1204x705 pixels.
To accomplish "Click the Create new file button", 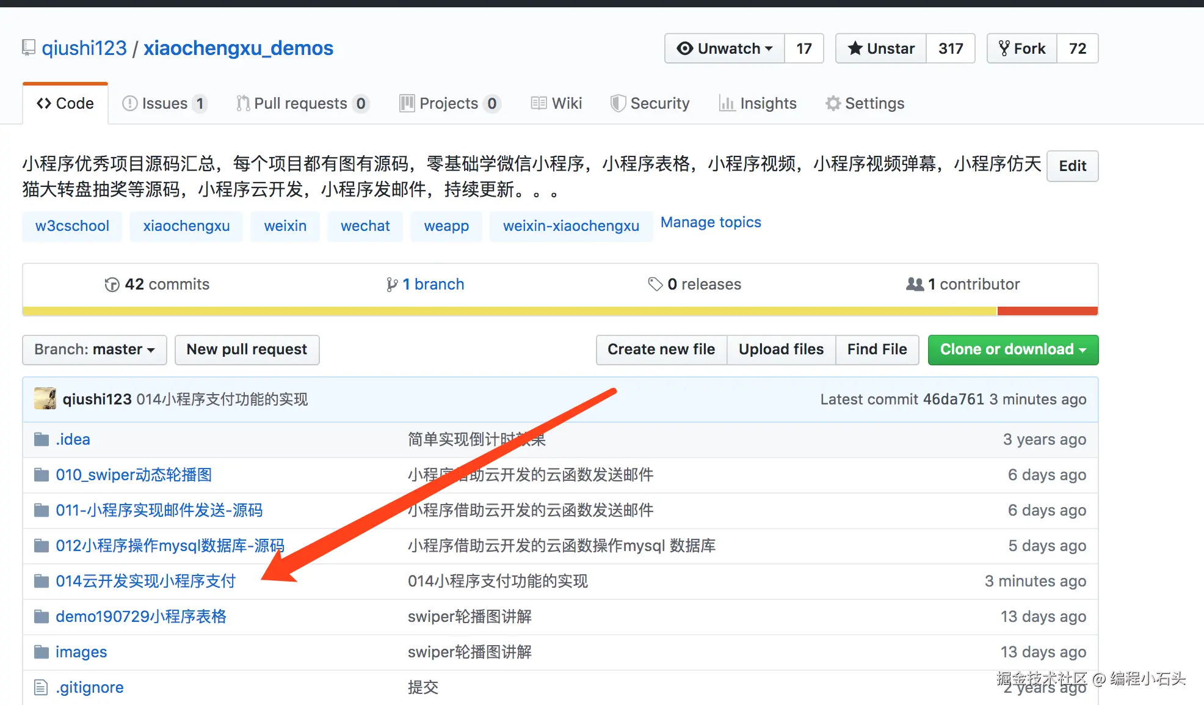I will click(x=661, y=349).
